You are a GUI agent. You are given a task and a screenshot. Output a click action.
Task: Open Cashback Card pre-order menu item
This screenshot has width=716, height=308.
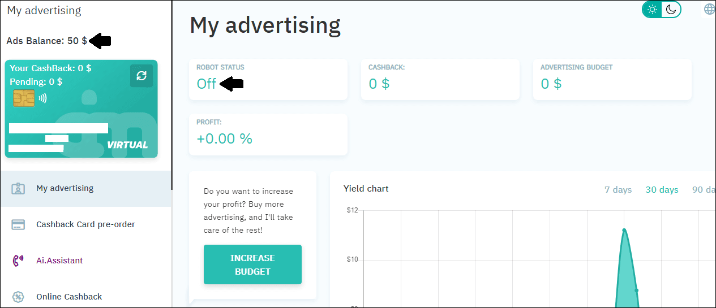(x=85, y=224)
